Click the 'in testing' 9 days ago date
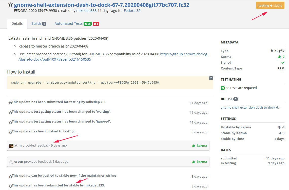Screen dimensions: 289x190 pyautogui.click(x=276, y=163)
